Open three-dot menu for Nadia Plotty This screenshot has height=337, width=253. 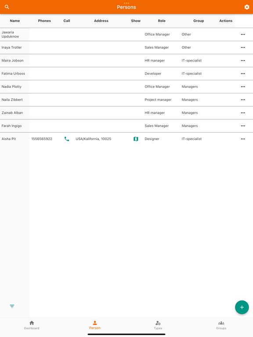(x=243, y=86)
